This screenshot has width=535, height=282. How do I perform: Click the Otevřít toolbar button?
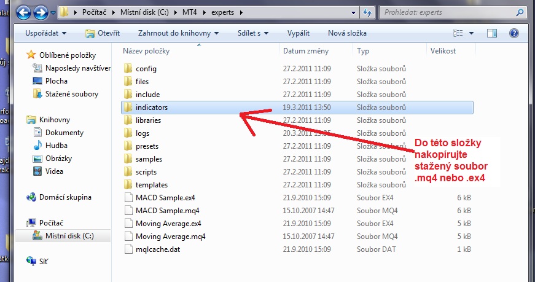pos(103,33)
